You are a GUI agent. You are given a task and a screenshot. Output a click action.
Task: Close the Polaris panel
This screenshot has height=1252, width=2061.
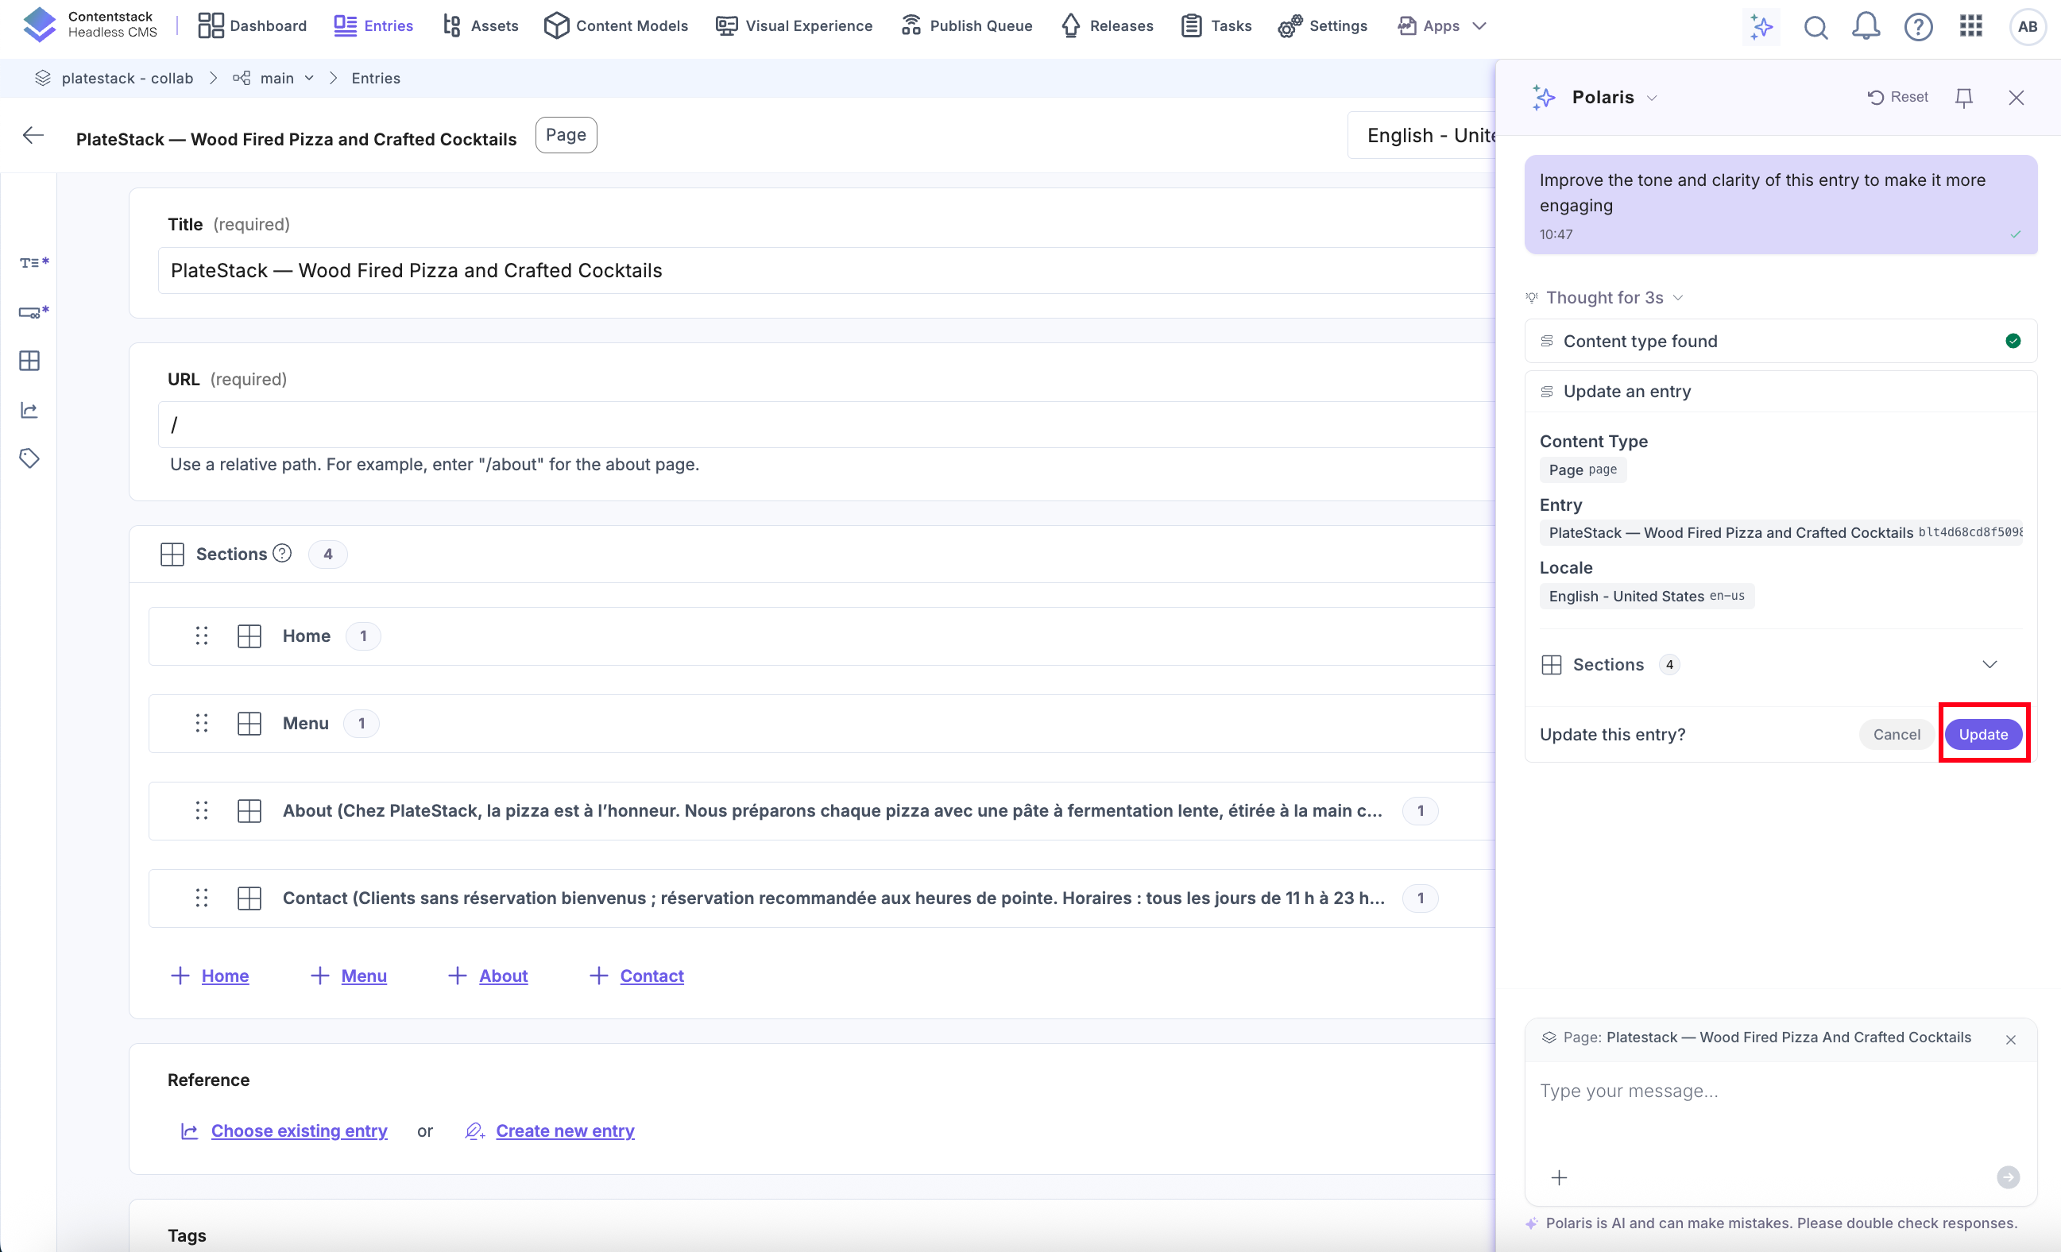pos(2016,98)
